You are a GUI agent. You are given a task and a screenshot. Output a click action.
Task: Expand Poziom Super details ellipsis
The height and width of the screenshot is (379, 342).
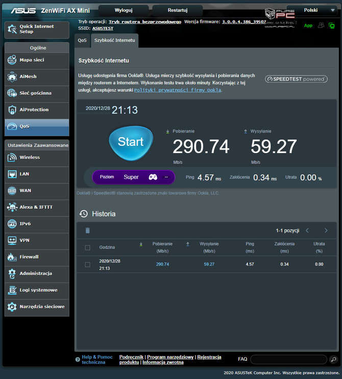tap(166, 177)
